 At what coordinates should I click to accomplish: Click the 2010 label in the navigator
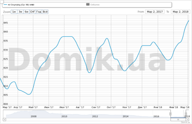(x=64, y=116)
